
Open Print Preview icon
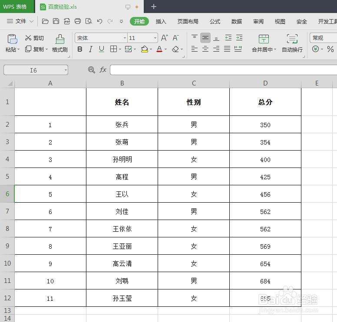click(x=89, y=21)
